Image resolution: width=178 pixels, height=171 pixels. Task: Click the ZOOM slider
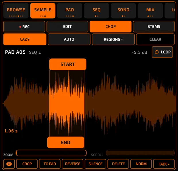click(51, 153)
